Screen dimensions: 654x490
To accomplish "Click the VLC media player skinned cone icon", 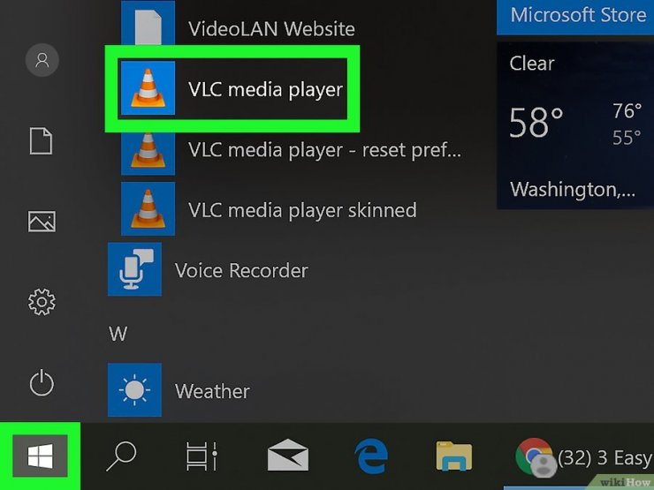I will click(x=148, y=208).
